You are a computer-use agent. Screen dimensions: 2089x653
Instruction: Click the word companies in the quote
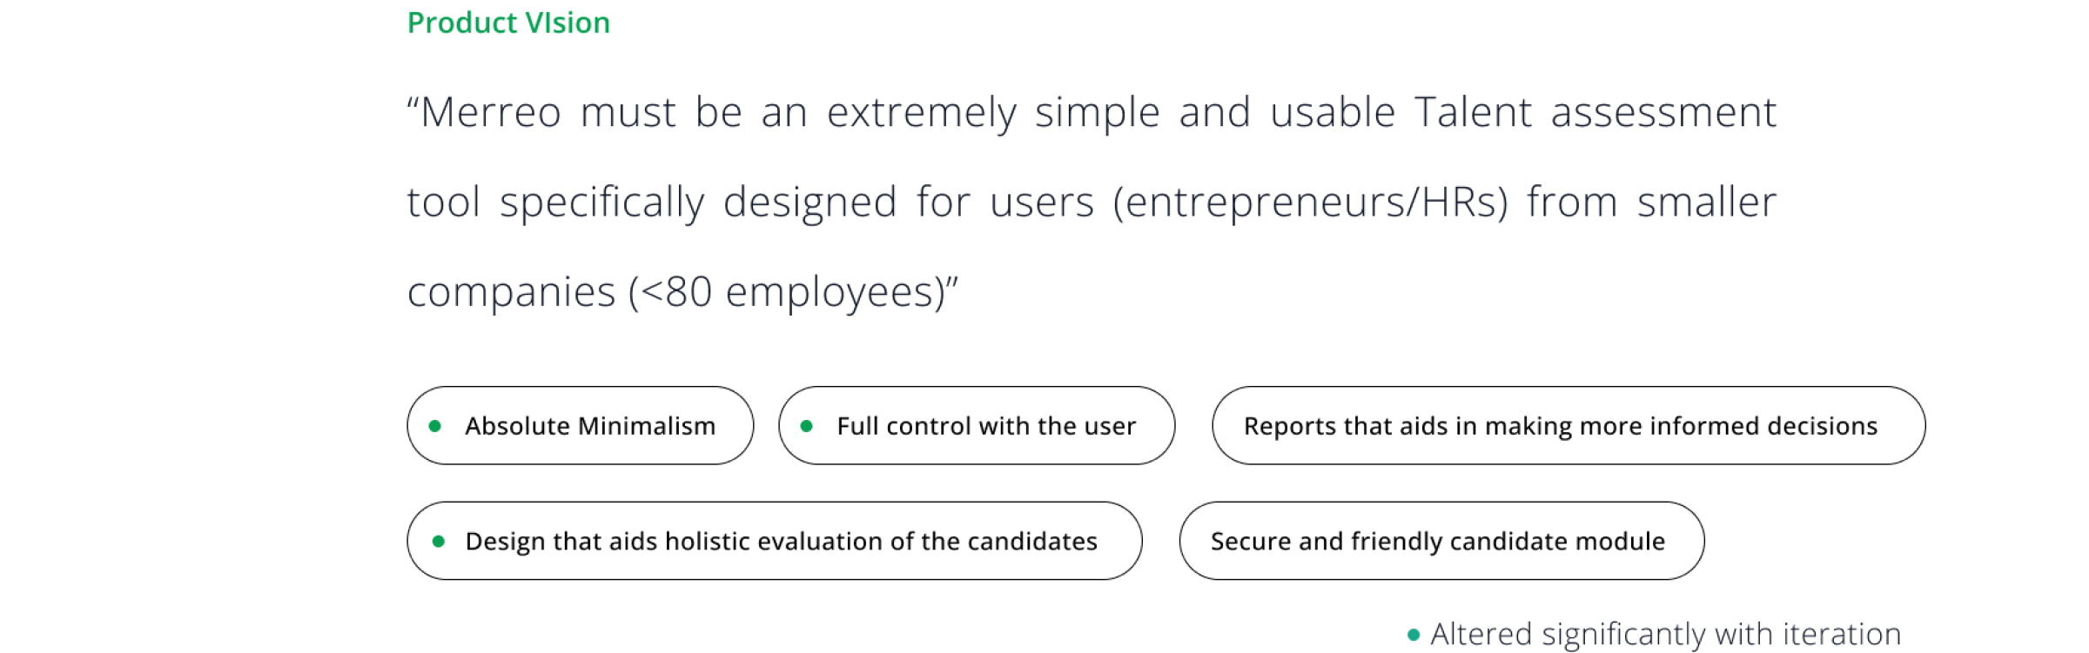click(512, 292)
